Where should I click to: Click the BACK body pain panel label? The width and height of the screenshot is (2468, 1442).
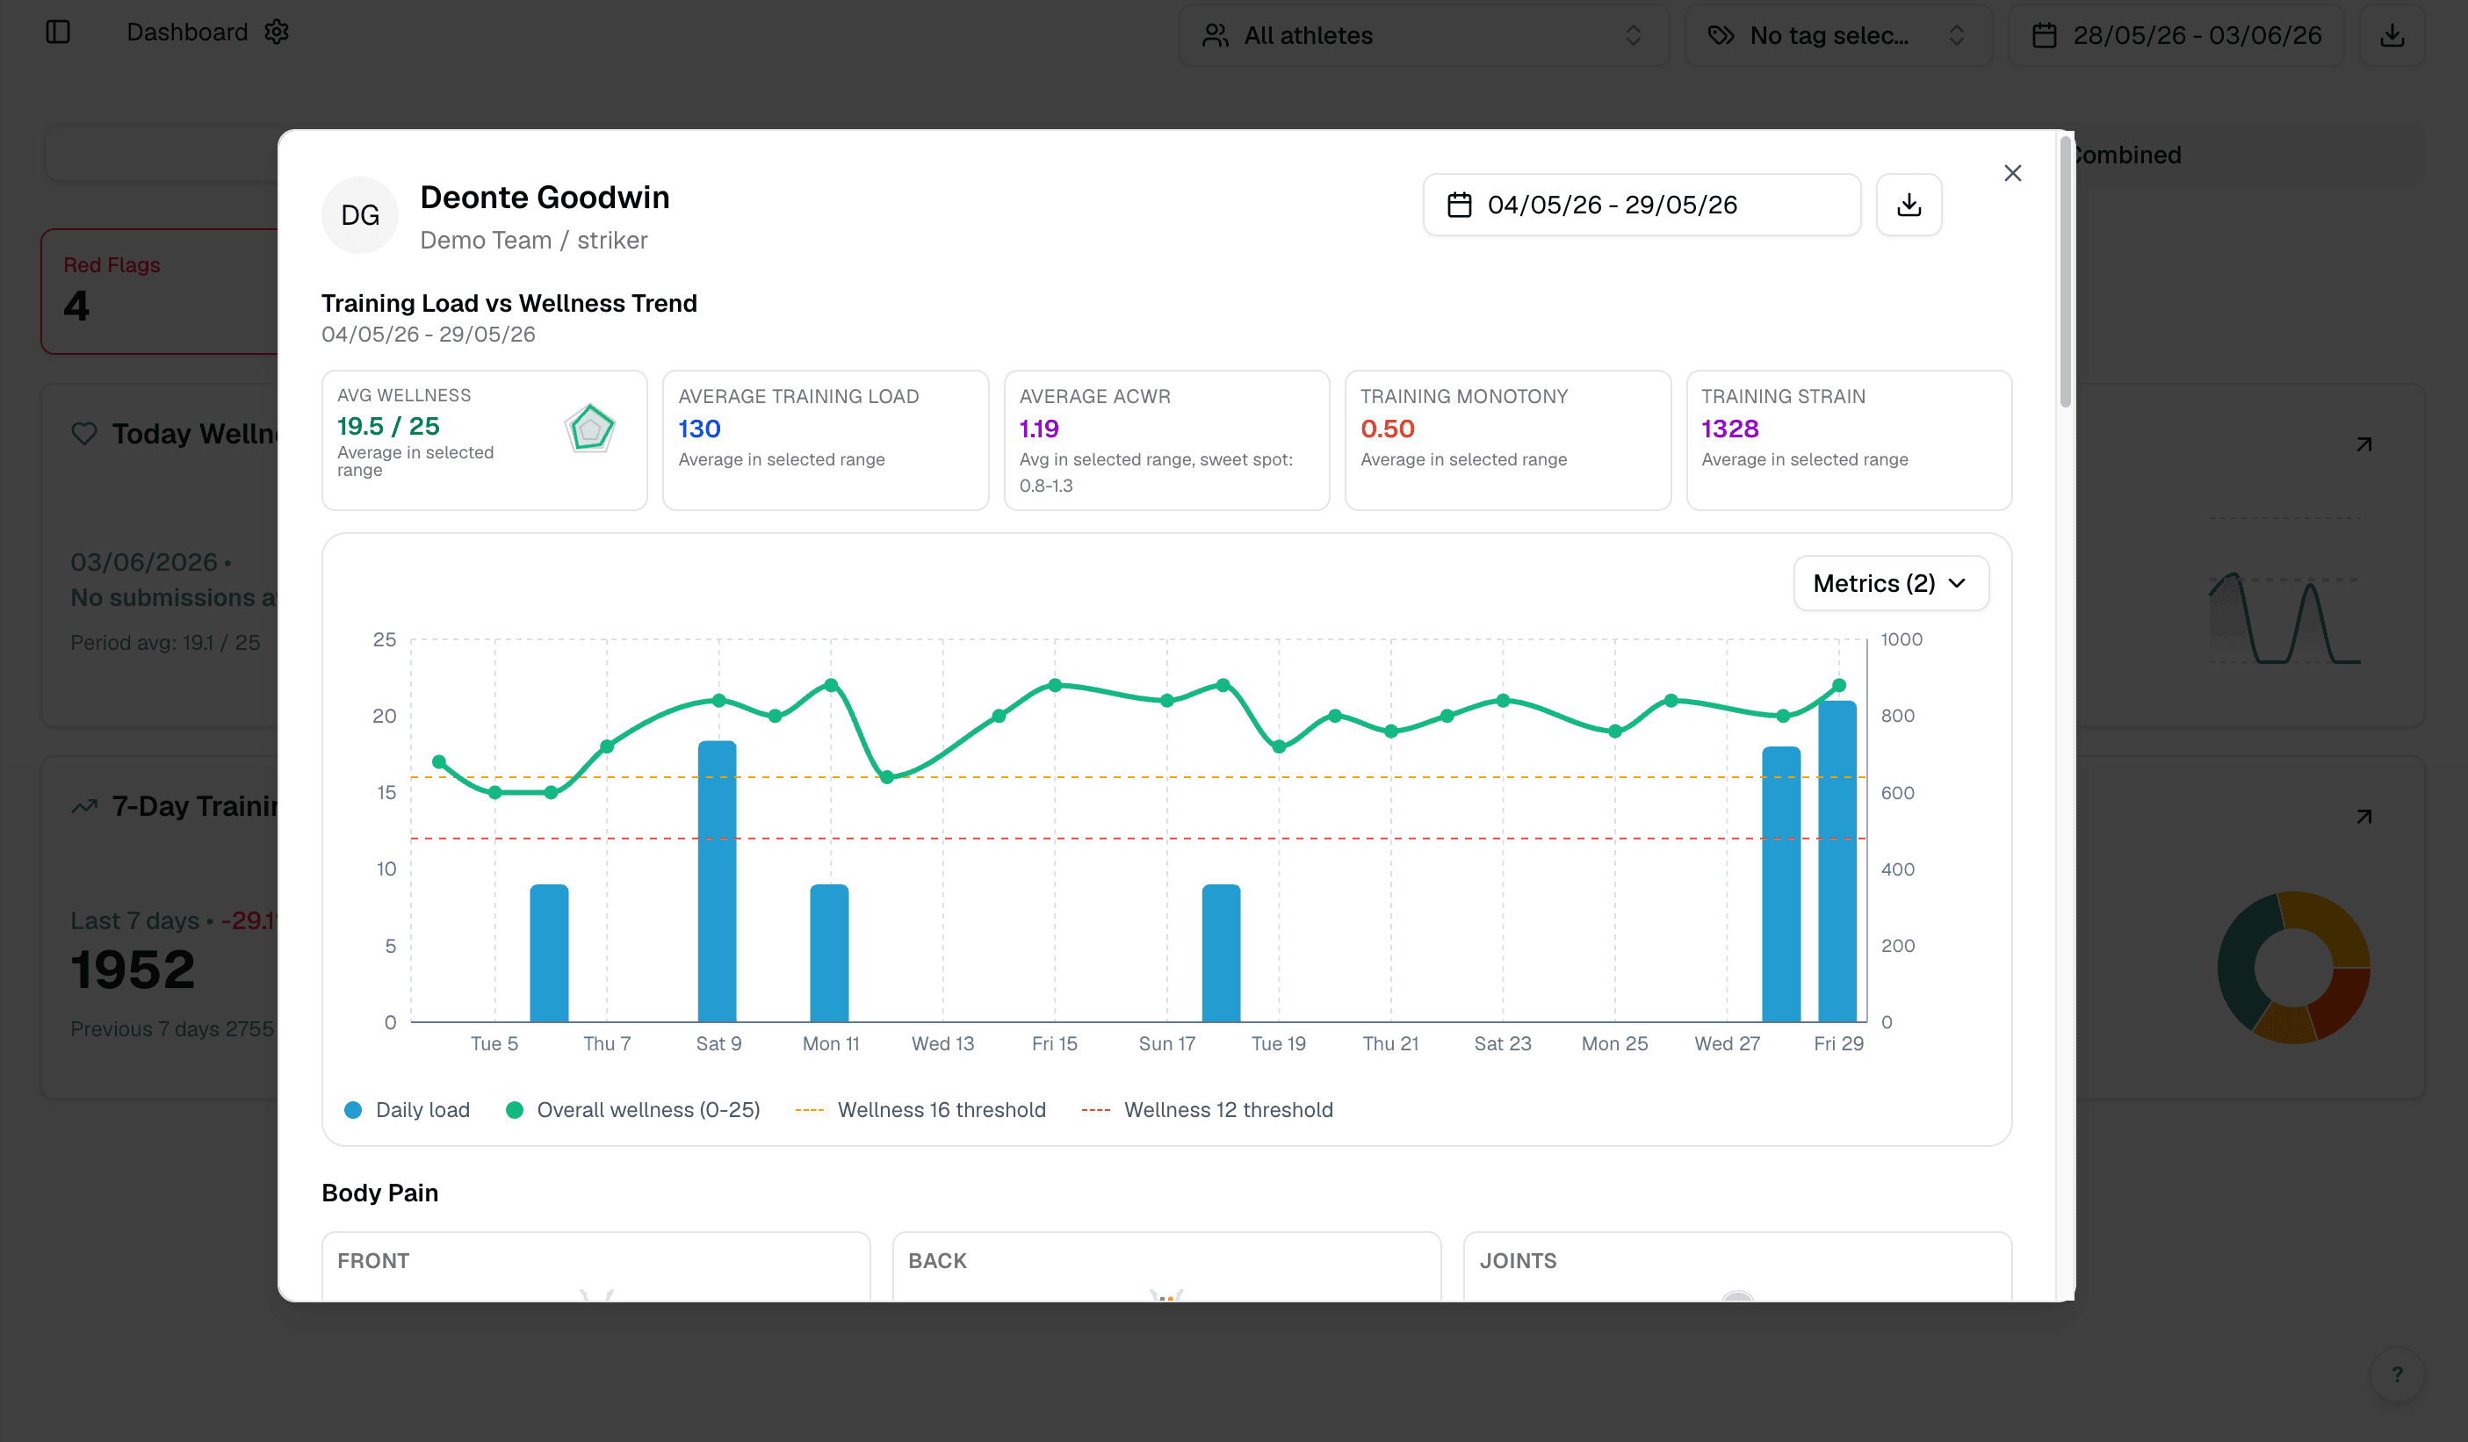point(937,1261)
